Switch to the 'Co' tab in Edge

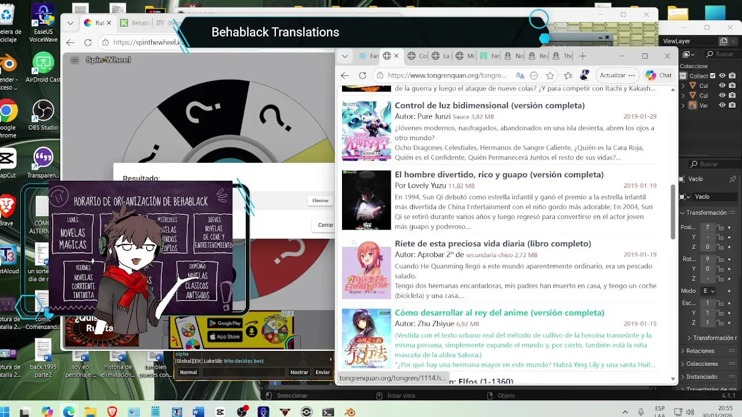click(417, 56)
